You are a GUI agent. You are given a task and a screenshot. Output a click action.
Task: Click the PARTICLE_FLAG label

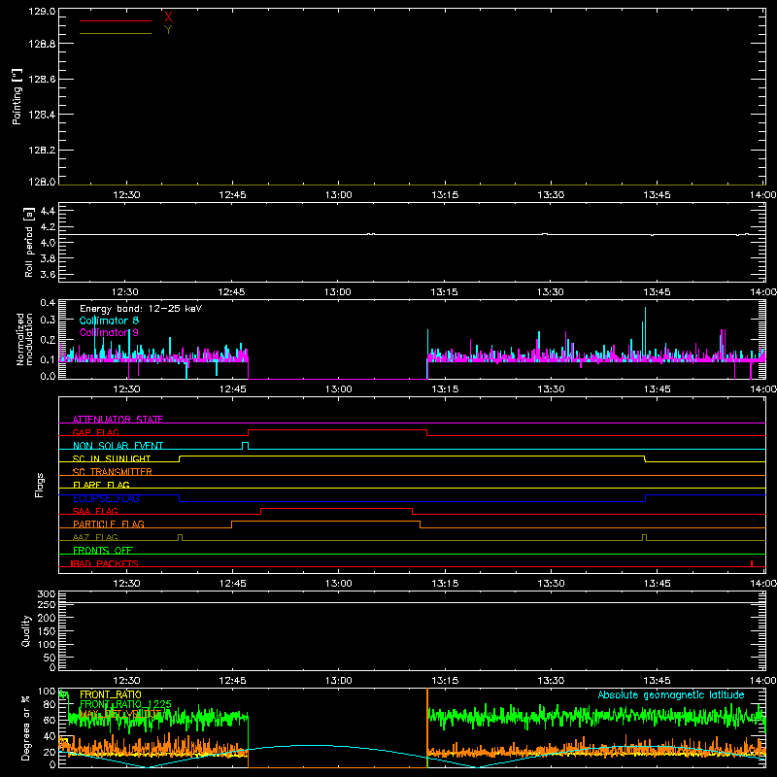(x=109, y=524)
